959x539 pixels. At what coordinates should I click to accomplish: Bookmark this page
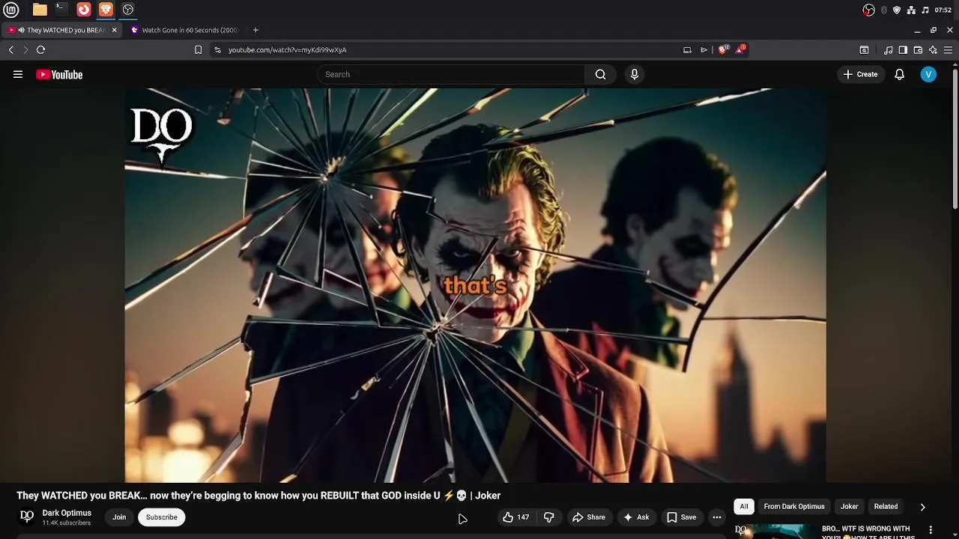[198, 49]
